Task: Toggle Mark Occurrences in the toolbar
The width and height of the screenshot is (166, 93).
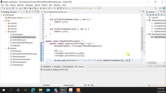Action: click(61, 8)
